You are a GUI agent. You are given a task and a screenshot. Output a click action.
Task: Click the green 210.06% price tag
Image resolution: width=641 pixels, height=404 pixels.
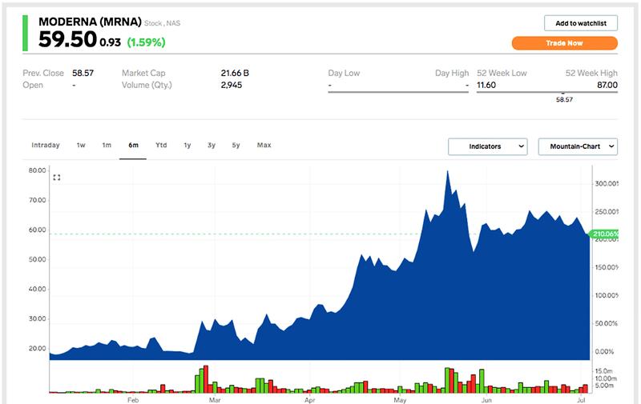[604, 234]
